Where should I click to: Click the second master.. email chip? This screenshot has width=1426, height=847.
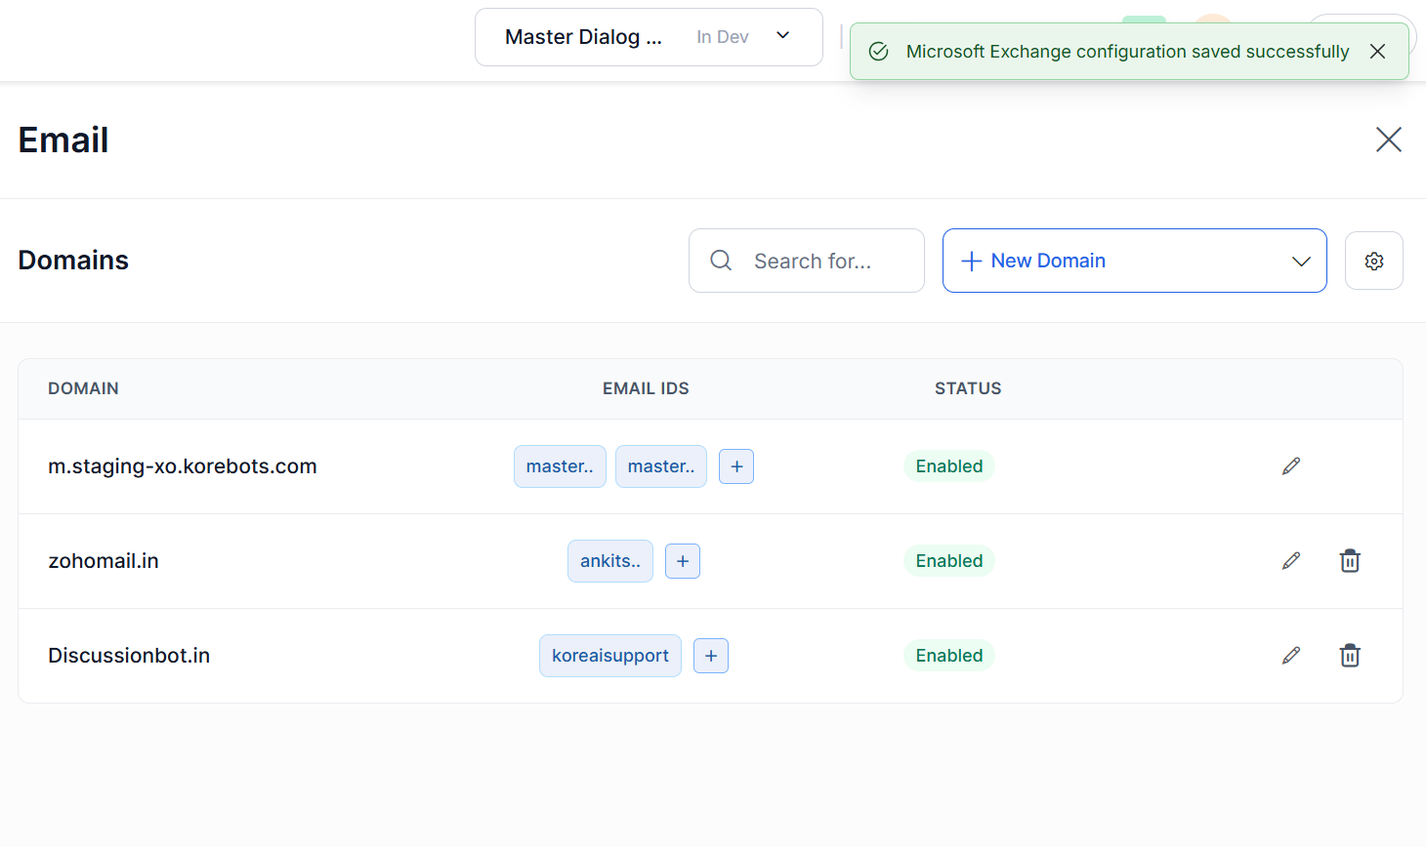[660, 466]
